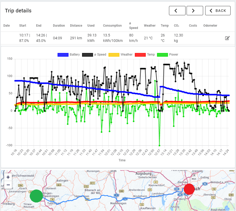Viewport: 236px width, 211px height.
Task: Click the Kaufbeuren label on the map
Action: pyautogui.click(x=148, y=208)
